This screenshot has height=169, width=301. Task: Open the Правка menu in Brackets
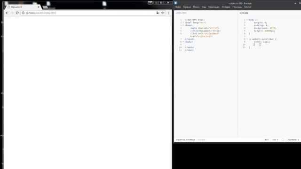(187, 7)
